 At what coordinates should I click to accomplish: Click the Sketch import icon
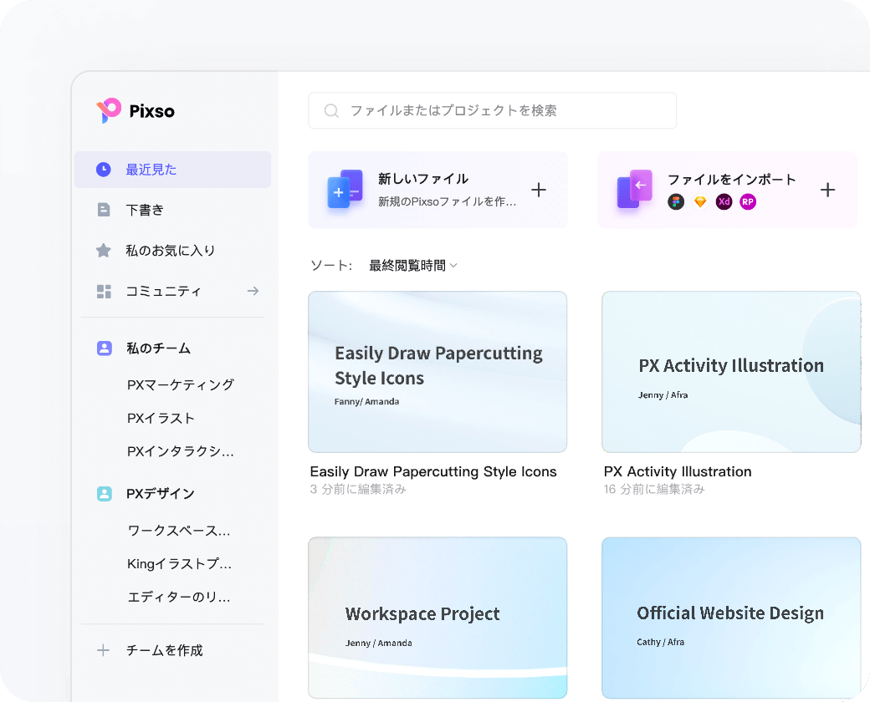pyautogui.click(x=700, y=202)
